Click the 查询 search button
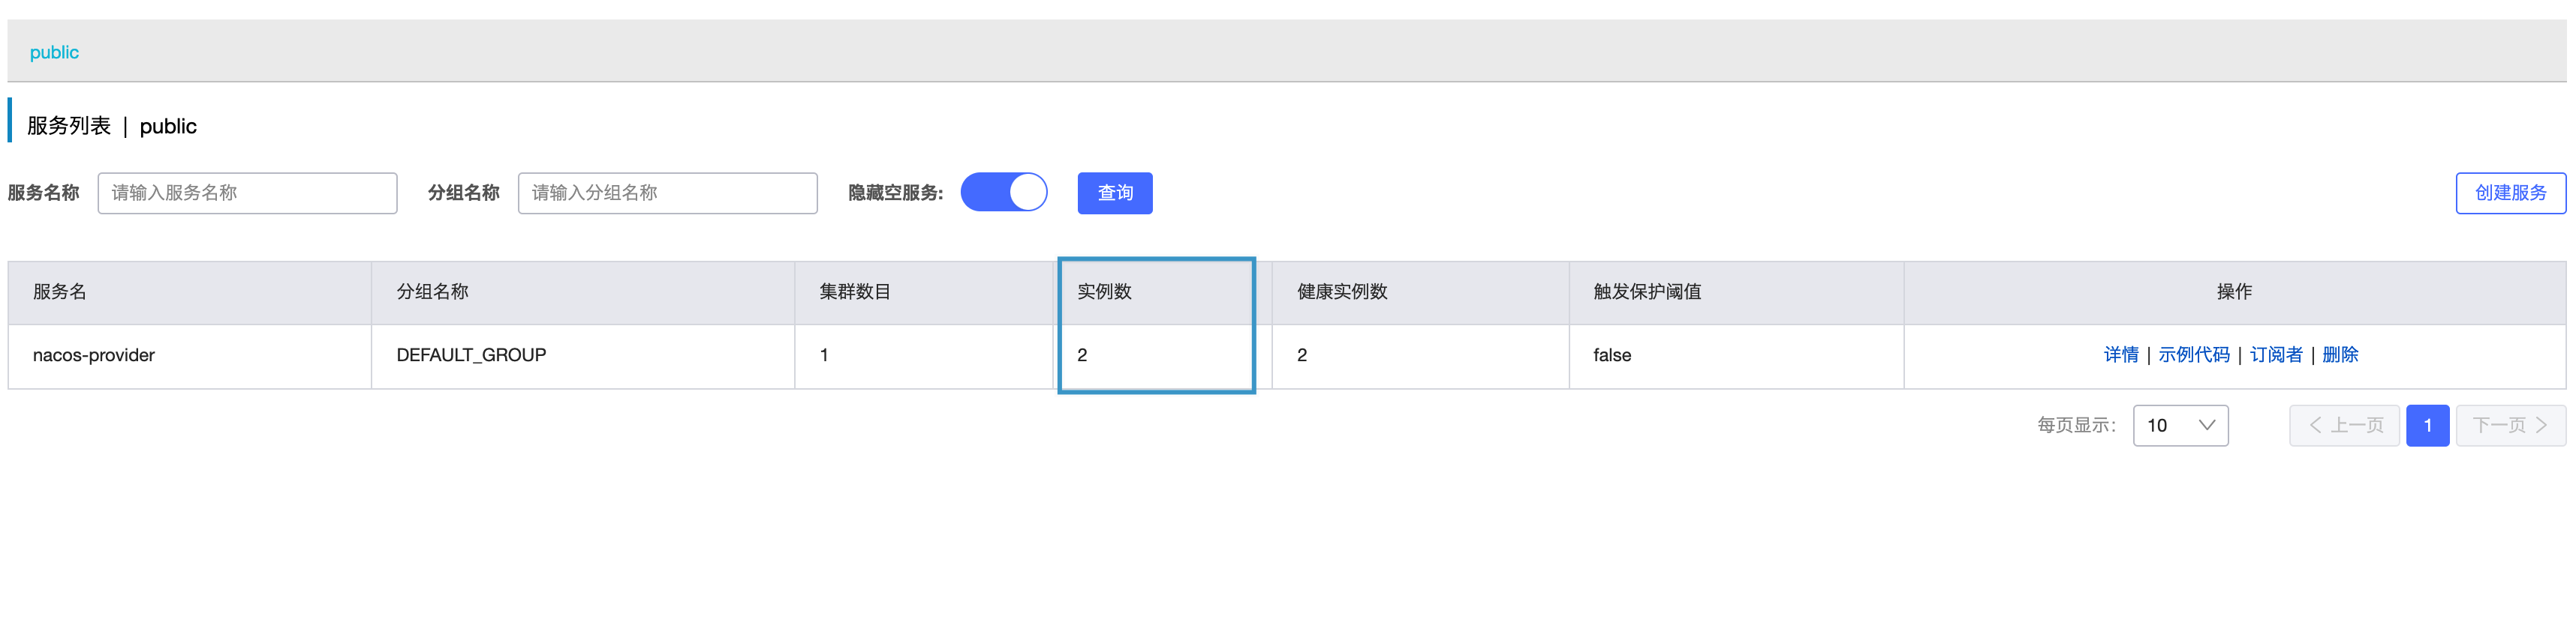The image size is (2576, 622). [1114, 193]
